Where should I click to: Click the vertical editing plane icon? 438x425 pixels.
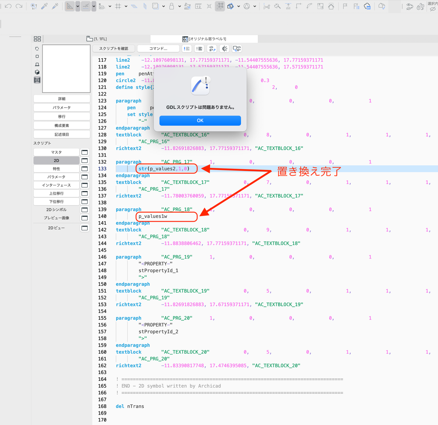coord(145,6)
